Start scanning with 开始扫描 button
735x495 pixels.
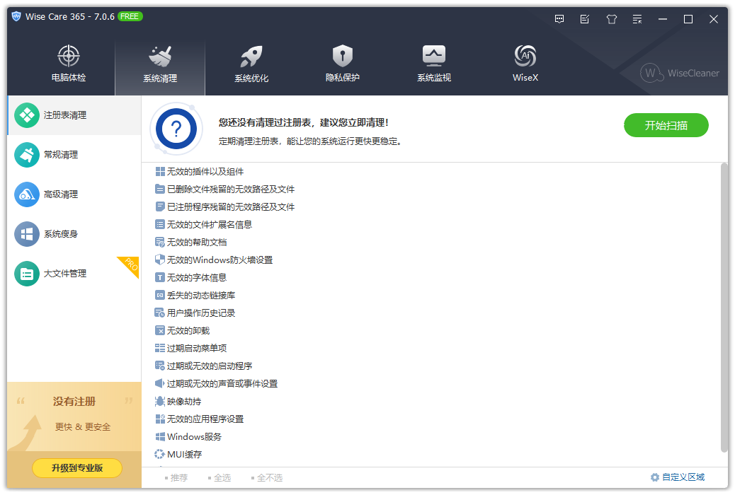(x=666, y=124)
